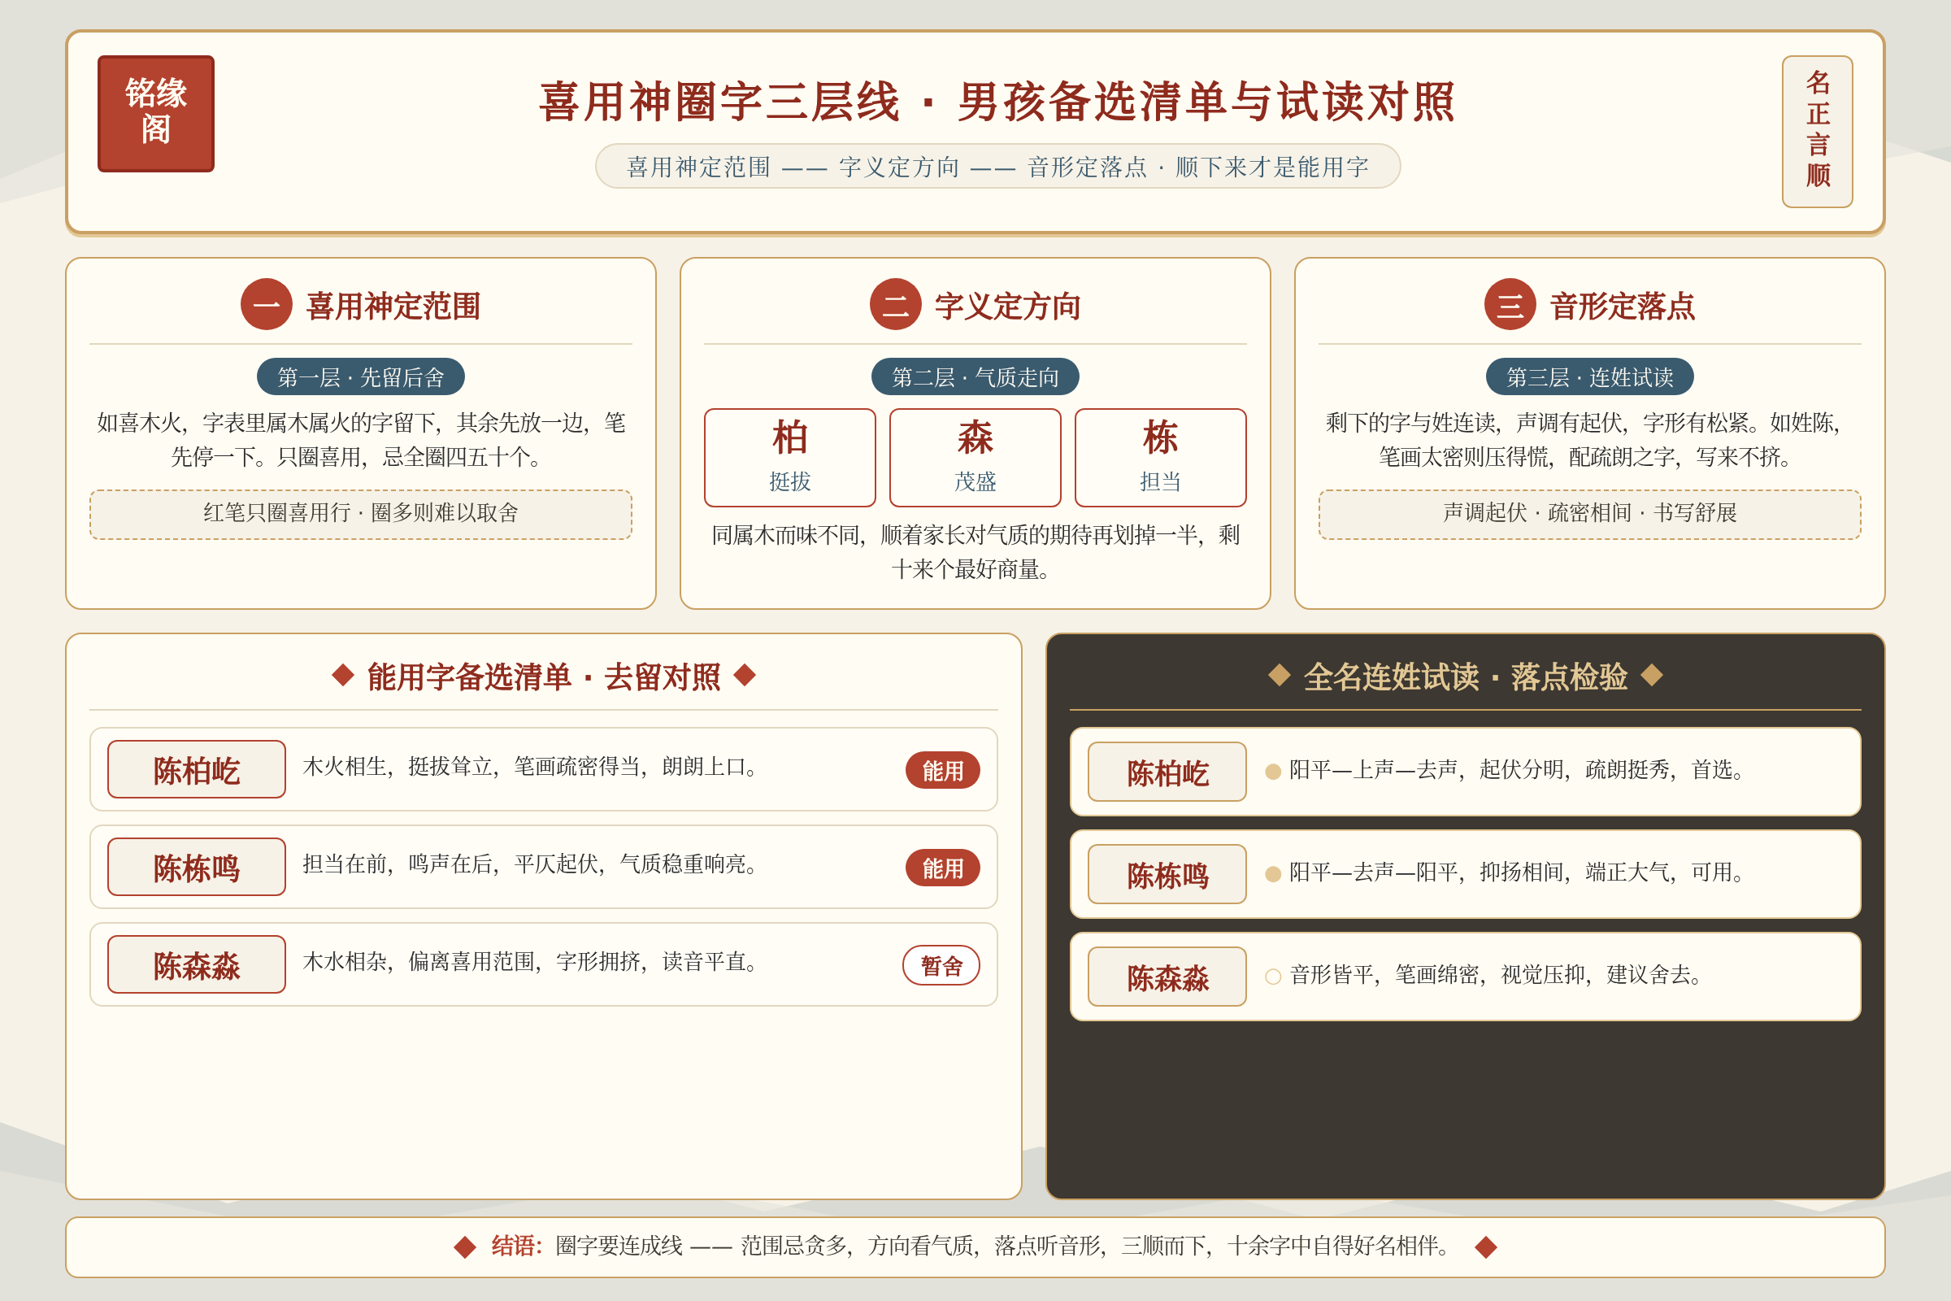Click the diamond before 能用字备选清单

coord(342,676)
